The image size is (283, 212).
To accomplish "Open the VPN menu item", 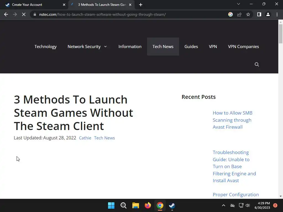I will click(213, 46).
